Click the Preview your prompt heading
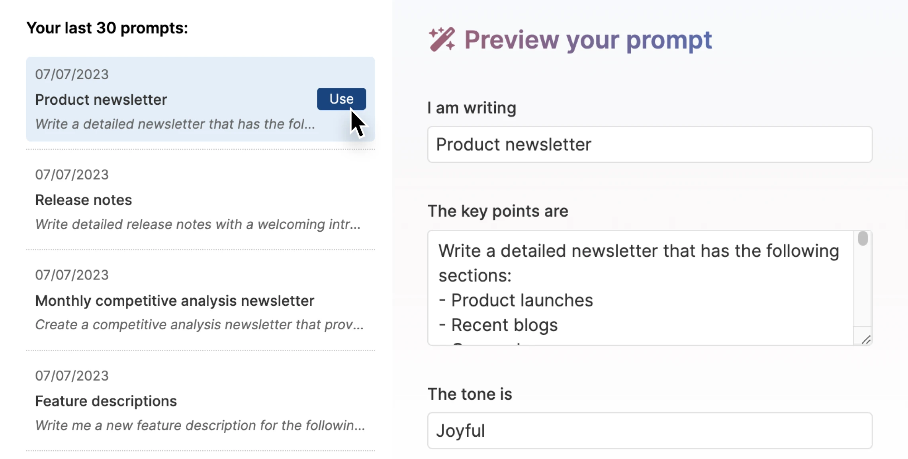Viewport: 908px width, 459px height. click(588, 39)
